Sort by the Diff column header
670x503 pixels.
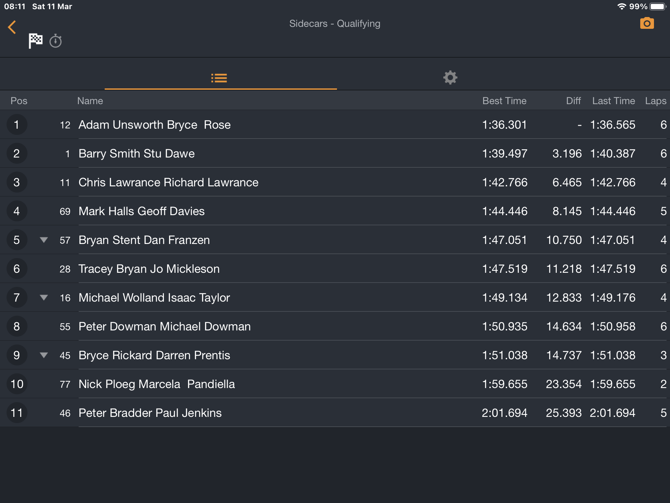[573, 101]
